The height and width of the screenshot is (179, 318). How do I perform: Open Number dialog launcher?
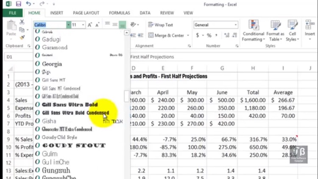237,46
